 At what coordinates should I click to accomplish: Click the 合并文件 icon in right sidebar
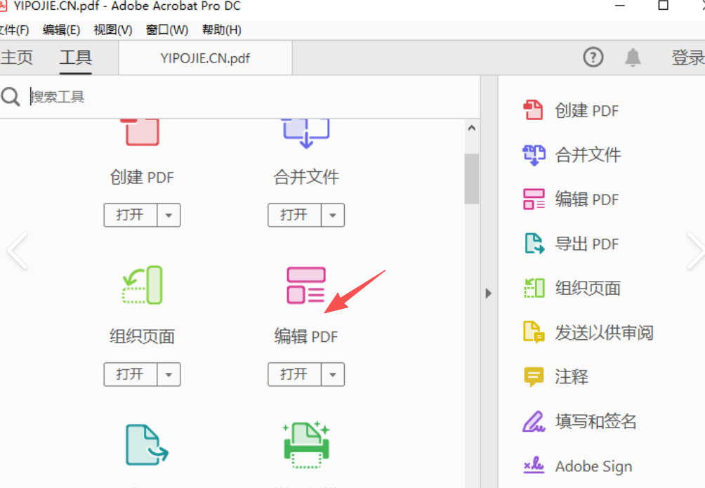tap(534, 155)
